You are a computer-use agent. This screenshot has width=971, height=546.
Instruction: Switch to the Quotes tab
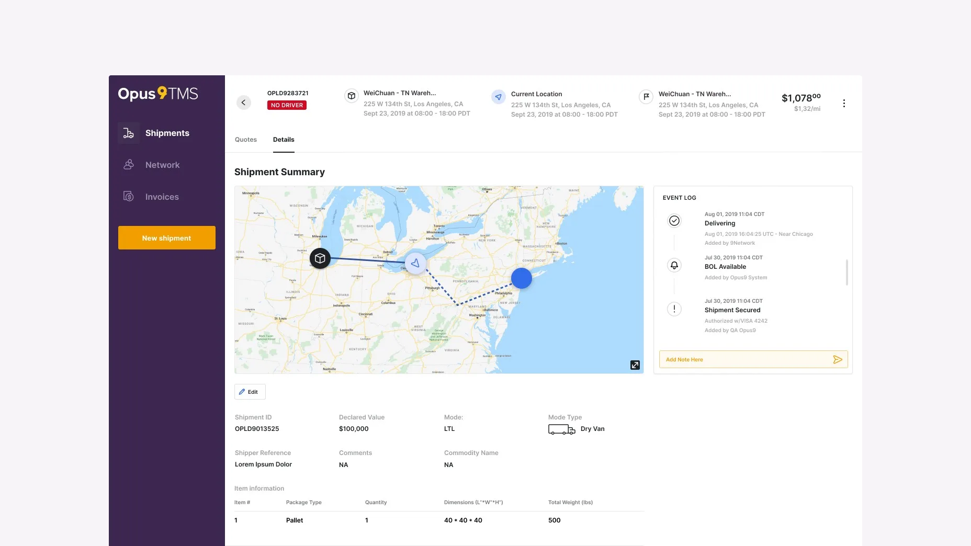[246, 140]
